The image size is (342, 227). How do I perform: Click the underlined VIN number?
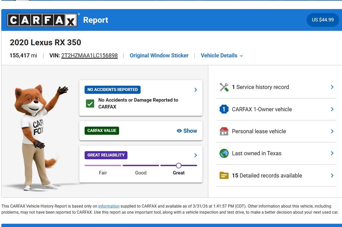[x=89, y=56]
